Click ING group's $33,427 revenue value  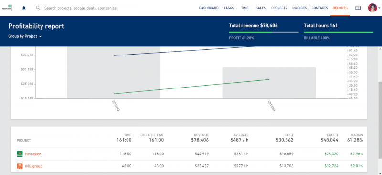point(202,166)
